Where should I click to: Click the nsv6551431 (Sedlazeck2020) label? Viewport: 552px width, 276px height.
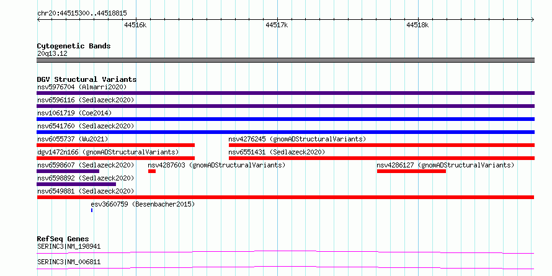(277, 152)
